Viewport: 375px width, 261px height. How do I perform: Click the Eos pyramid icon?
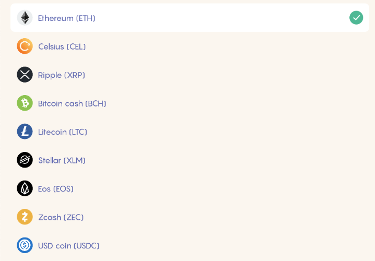point(25,188)
